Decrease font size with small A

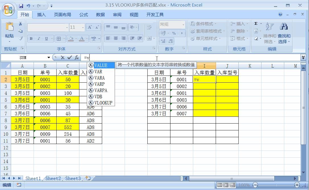[x=97, y=27]
